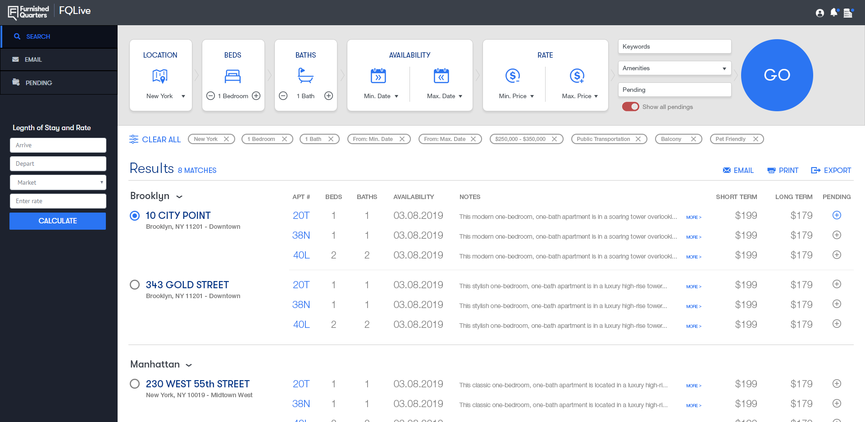Open the Min. Price dropdown
Screen dimensions: 865x422
coord(516,96)
